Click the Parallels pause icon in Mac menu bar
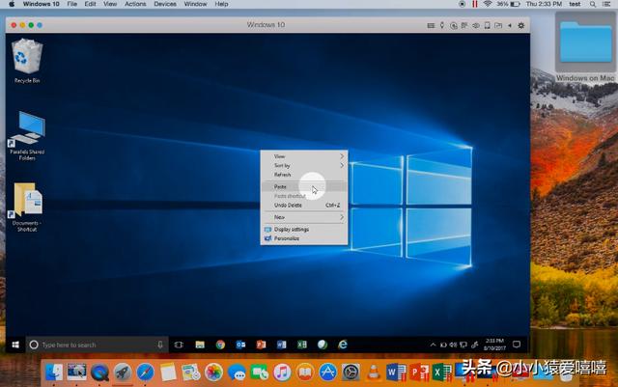The height and width of the screenshot is (387, 618). pyautogui.click(x=475, y=4)
